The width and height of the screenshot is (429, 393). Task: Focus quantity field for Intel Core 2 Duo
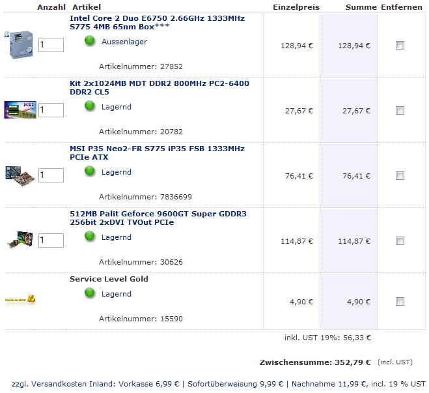click(51, 44)
